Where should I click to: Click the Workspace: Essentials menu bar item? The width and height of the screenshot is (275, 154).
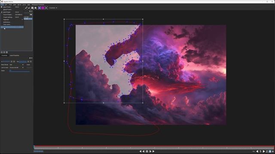click(x=38, y=5)
